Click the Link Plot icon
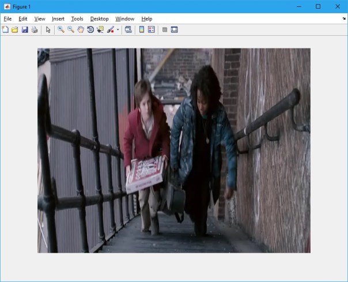 pos(128,29)
